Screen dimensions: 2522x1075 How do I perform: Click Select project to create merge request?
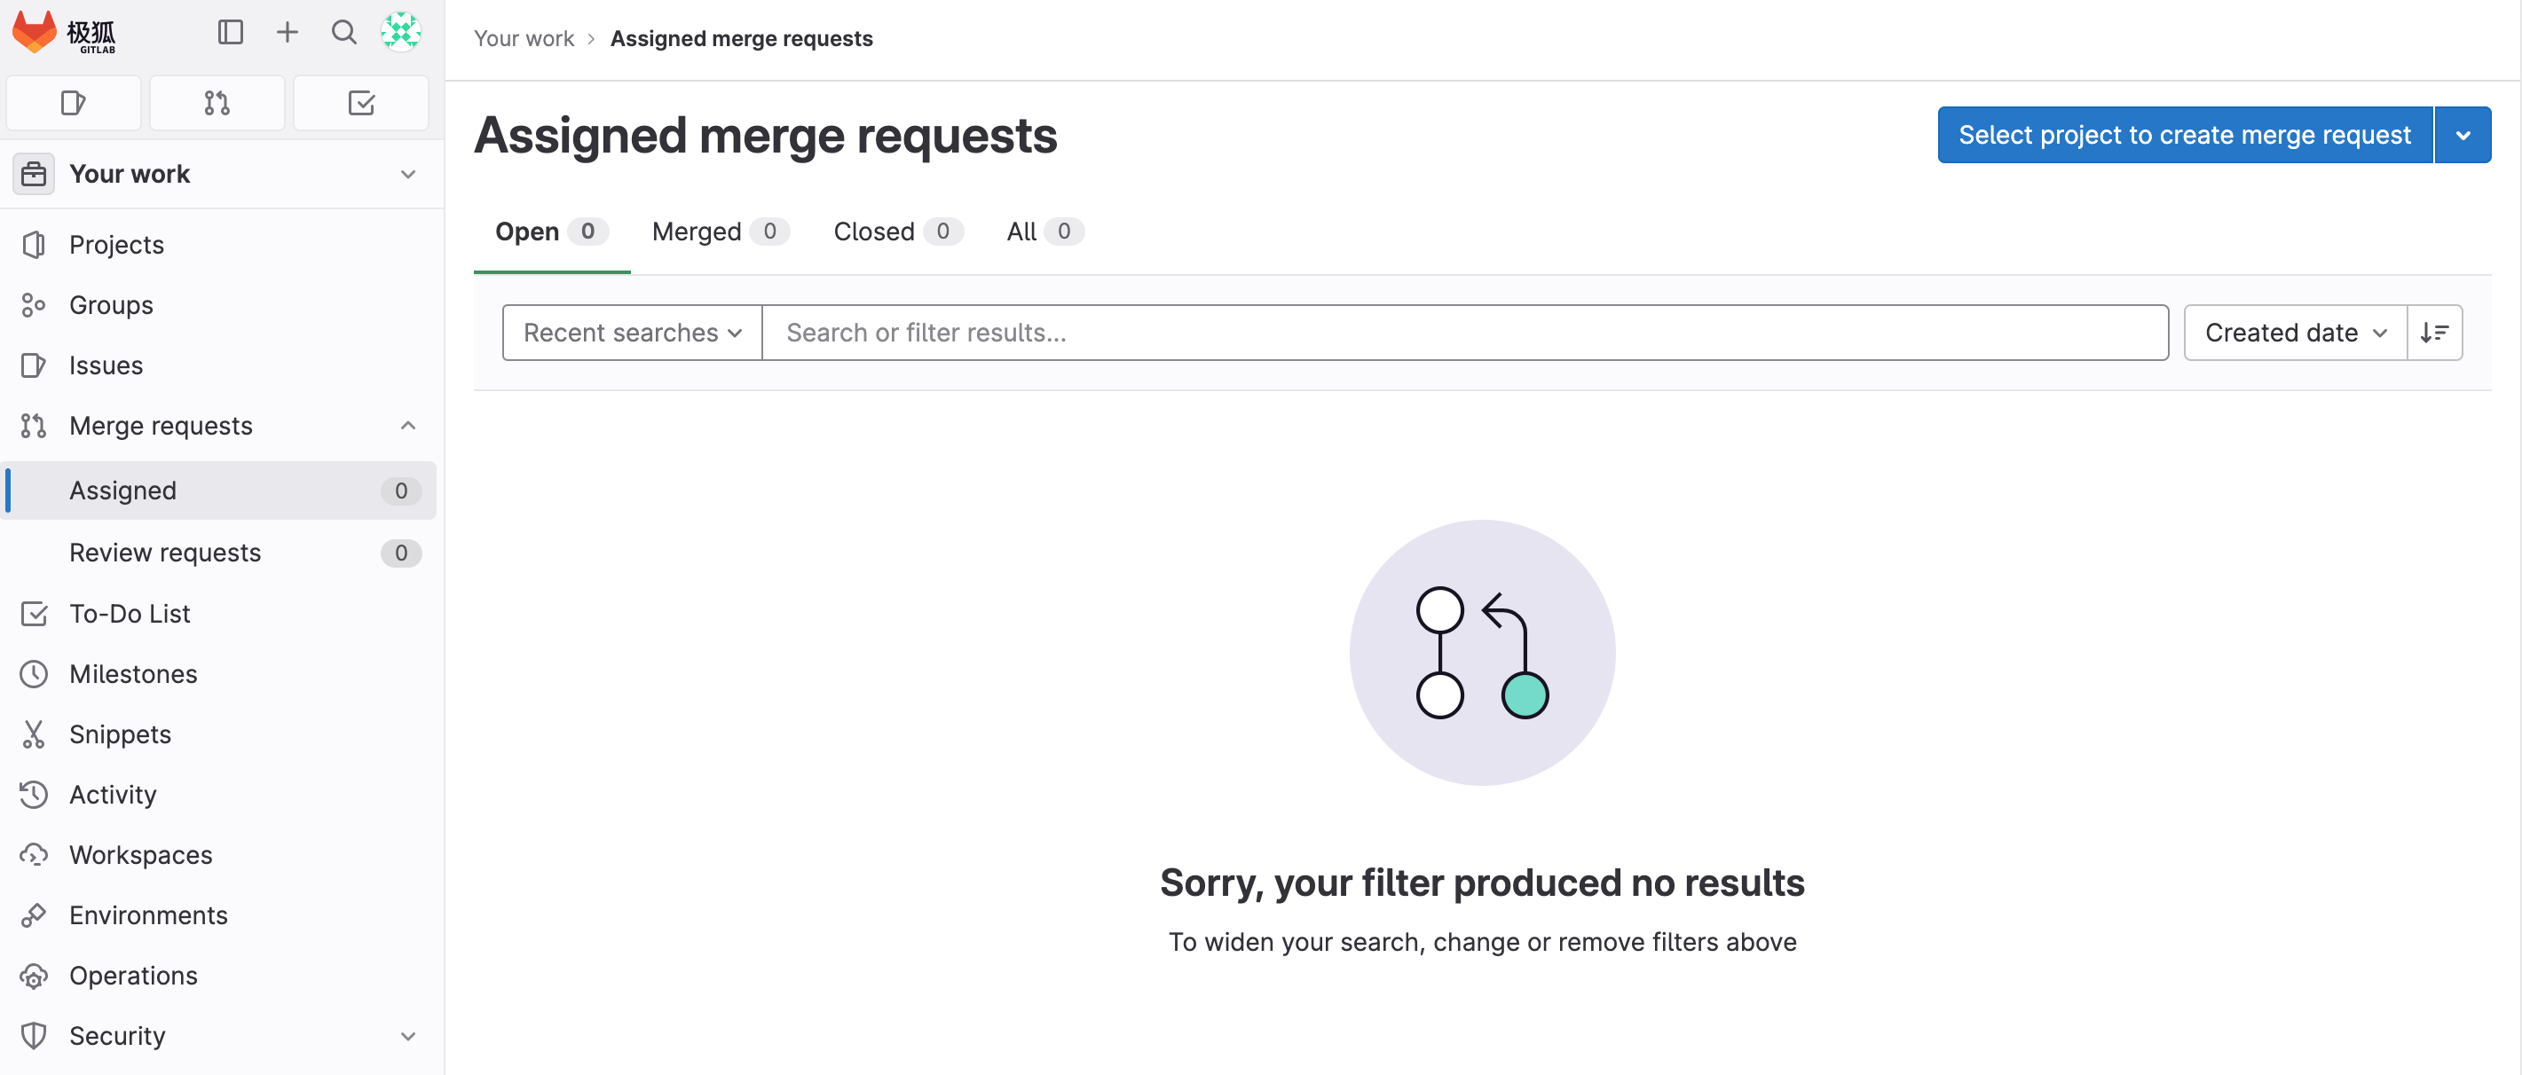(x=2184, y=135)
